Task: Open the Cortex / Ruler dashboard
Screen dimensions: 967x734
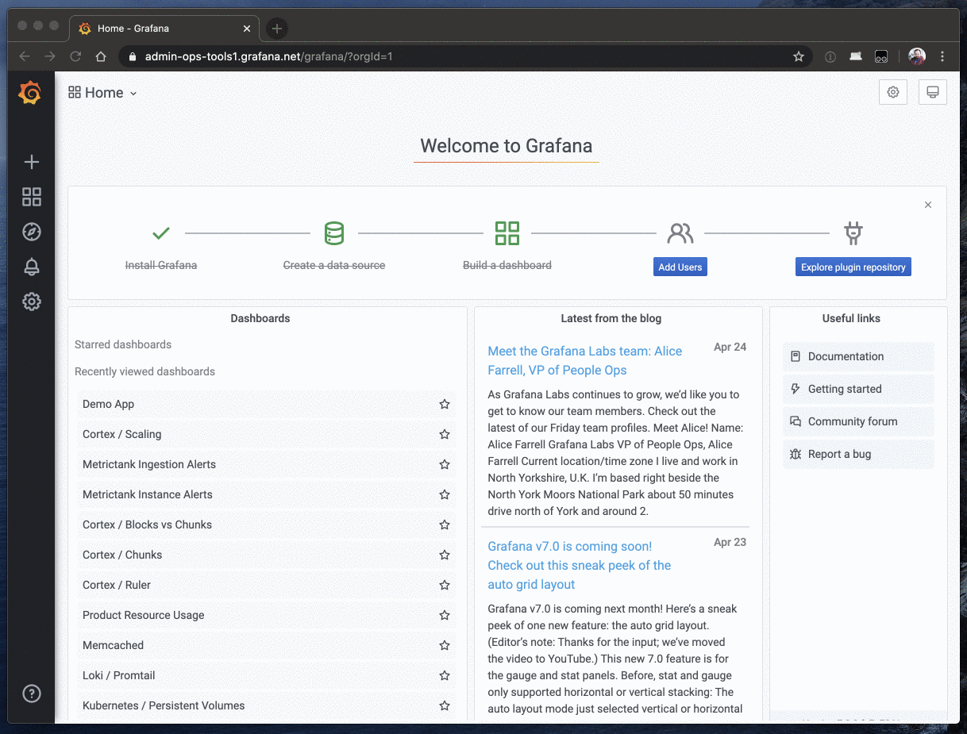Action: (x=117, y=585)
